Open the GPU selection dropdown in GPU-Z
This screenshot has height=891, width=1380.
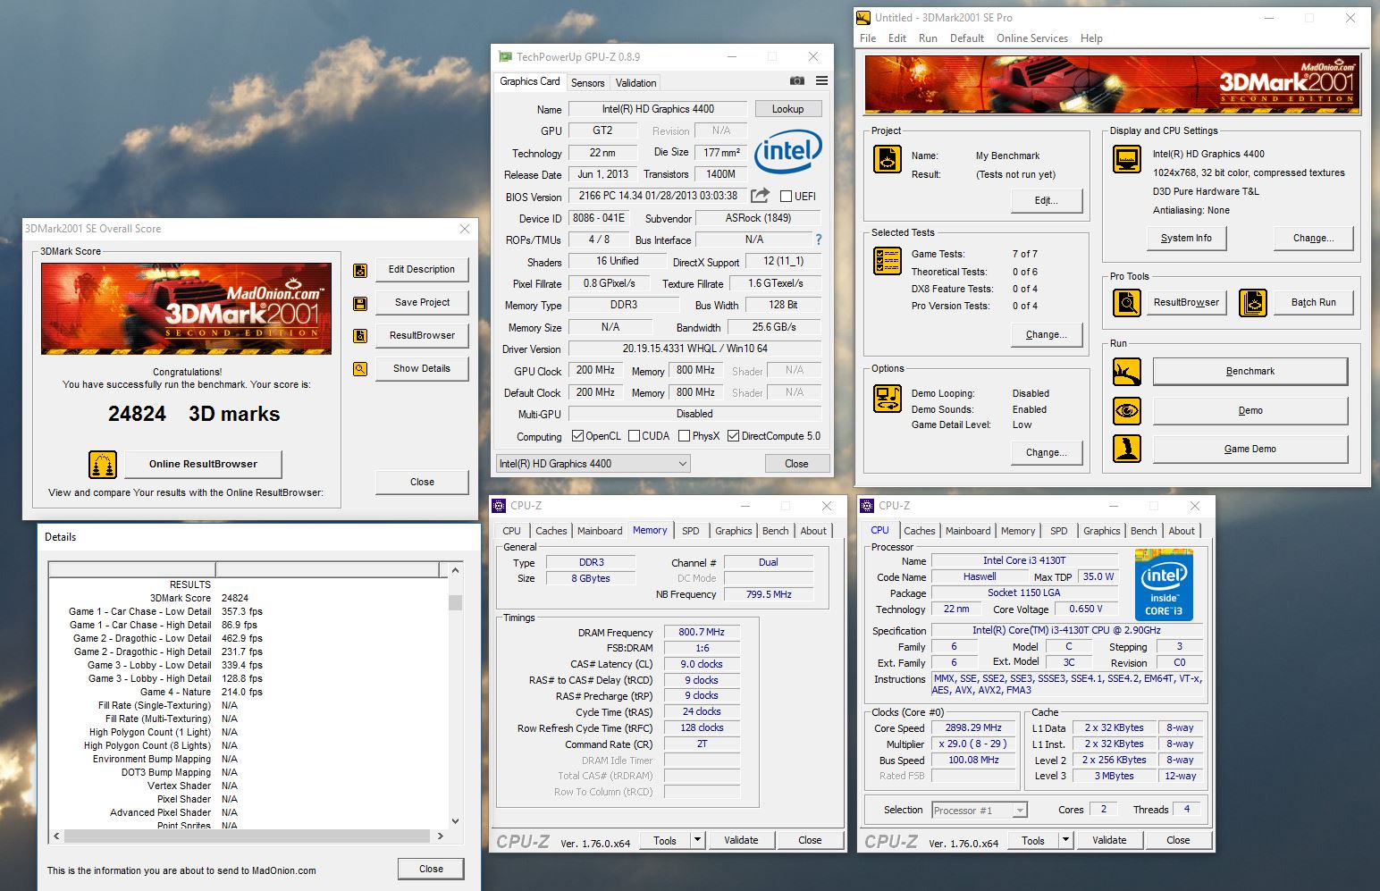593,464
